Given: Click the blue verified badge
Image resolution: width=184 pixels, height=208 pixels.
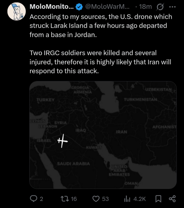Looking at the screenshot, I should point(79,7).
